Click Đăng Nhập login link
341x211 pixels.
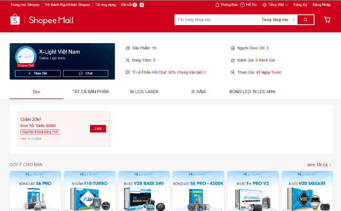point(321,5)
